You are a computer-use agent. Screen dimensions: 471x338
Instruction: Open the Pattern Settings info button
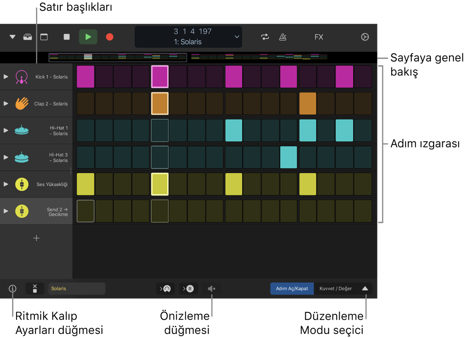(x=12, y=288)
